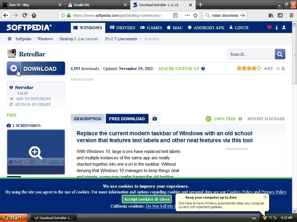Enlarge the RetroBar screenshot thumbnail
The height and width of the screenshot is (222, 297).
coord(36,152)
